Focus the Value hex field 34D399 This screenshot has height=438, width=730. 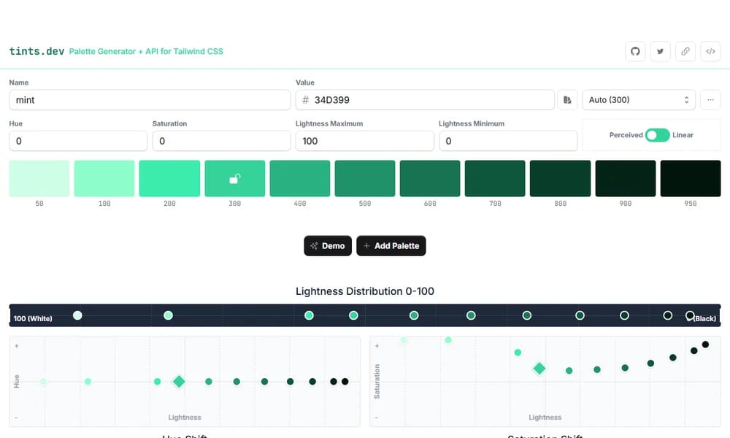click(425, 100)
